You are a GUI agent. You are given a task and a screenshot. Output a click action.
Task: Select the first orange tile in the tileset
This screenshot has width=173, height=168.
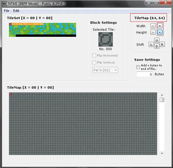point(12,24)
